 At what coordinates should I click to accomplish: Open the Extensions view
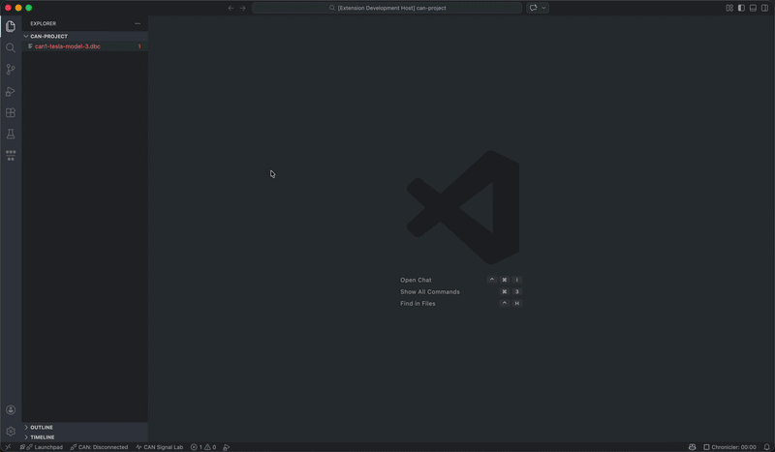pos(11,112)
